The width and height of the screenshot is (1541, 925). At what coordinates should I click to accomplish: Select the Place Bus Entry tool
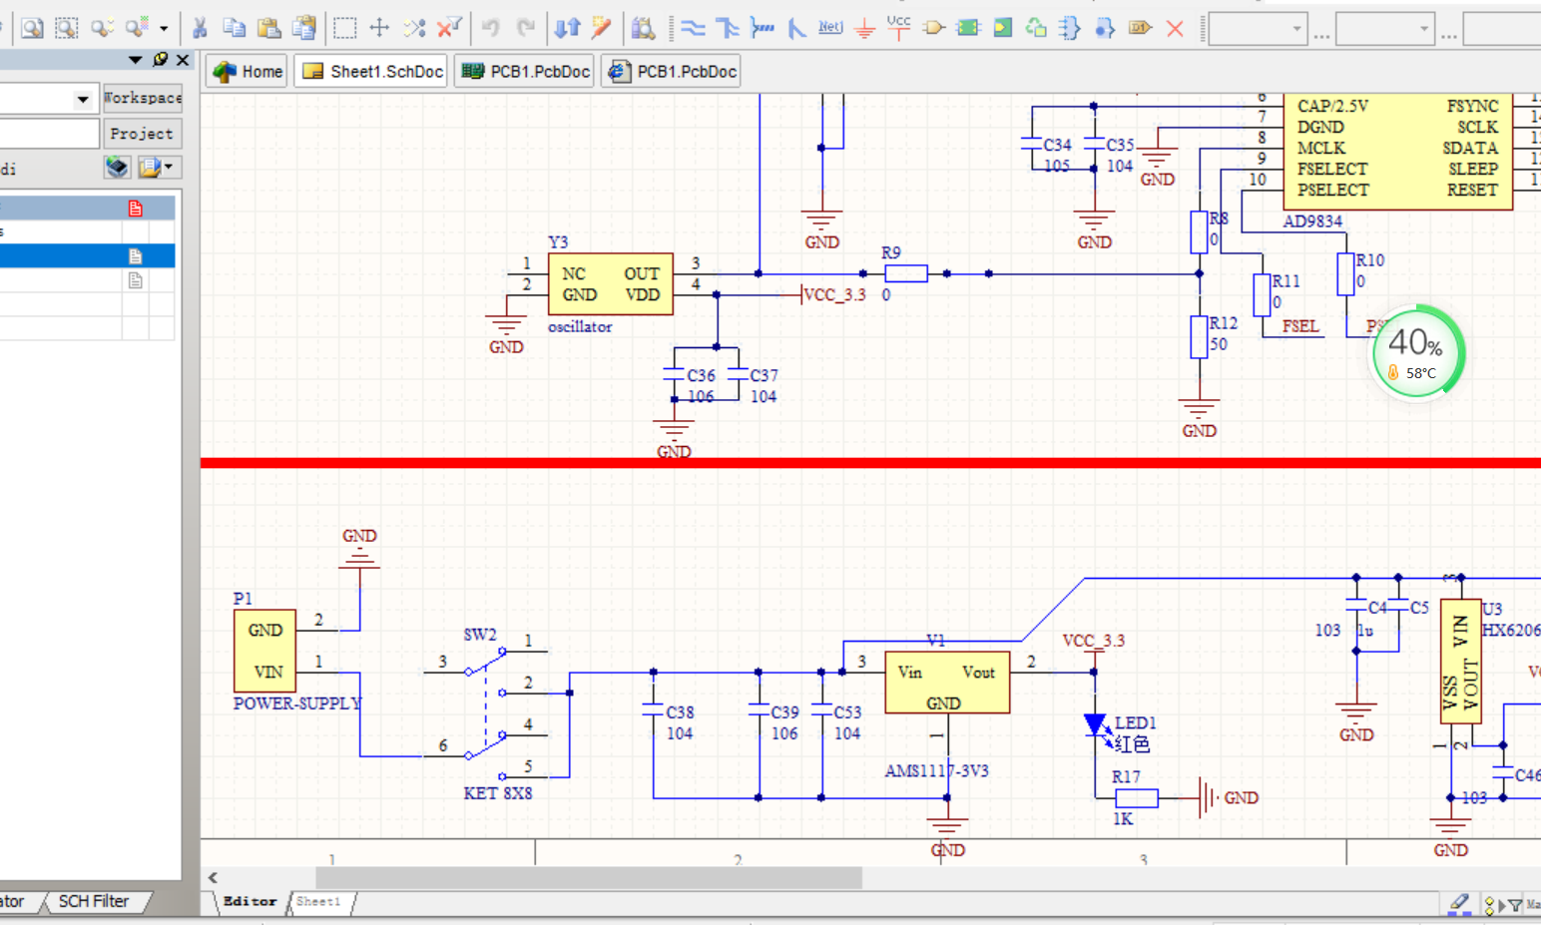tap(796, 28)
